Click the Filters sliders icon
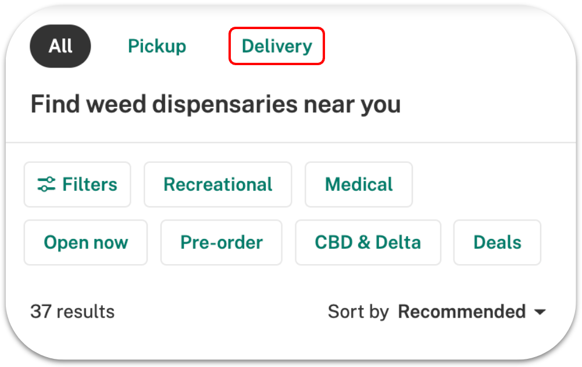The width and height of the screenshot is (582, 367). pyautogui.click(x=47, y=184)
